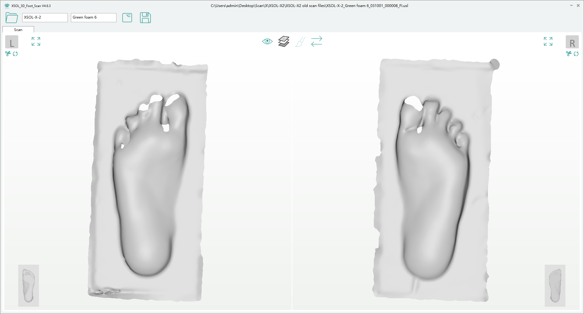
Task: Select the left foot thumbnail preview
Action: click(x=29, y=285)
